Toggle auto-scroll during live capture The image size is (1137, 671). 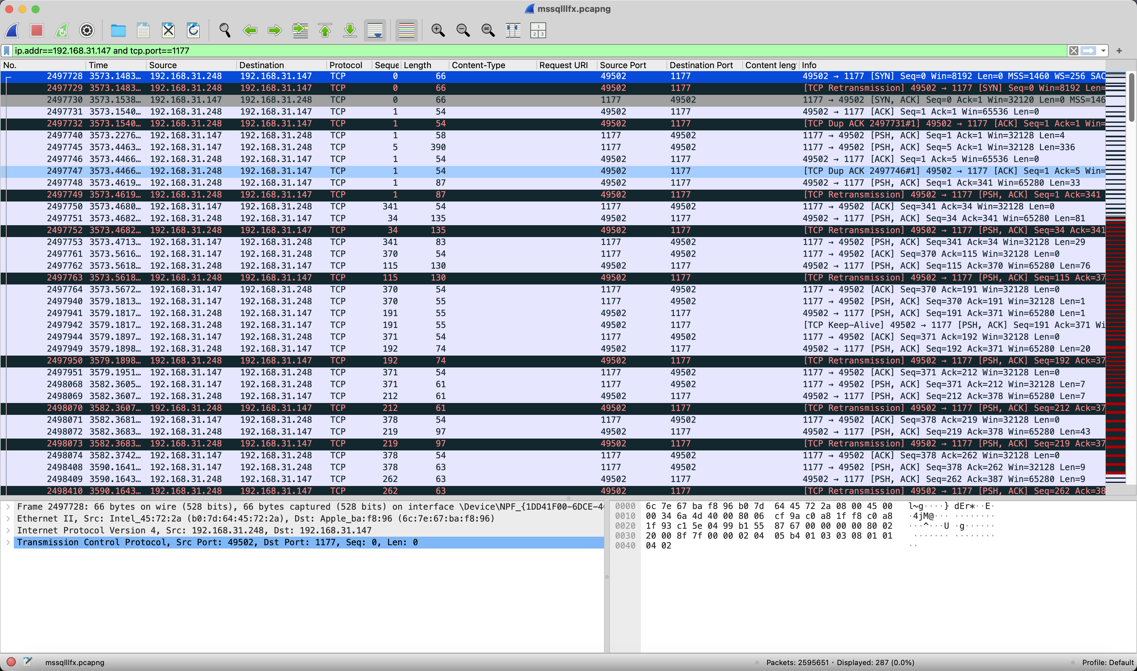375,30
